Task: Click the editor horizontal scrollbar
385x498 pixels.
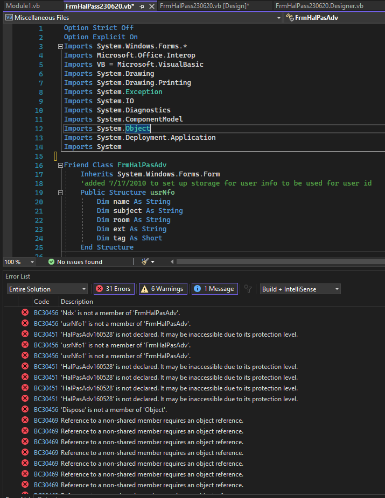Action: click(x=281, y=262)
